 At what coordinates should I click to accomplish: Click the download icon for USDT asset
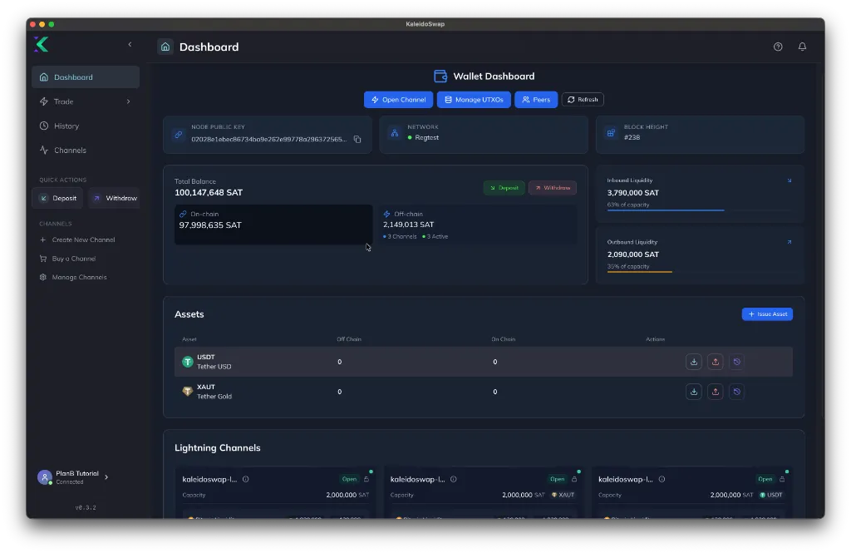[x=693, y=362]
